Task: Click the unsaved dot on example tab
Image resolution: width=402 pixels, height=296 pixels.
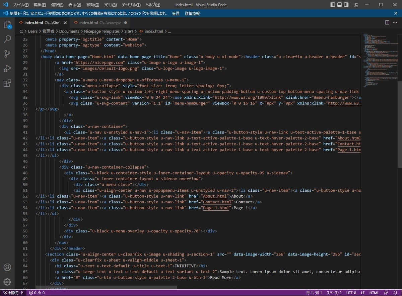Action: pyautogui.click(x=126, y=23)
